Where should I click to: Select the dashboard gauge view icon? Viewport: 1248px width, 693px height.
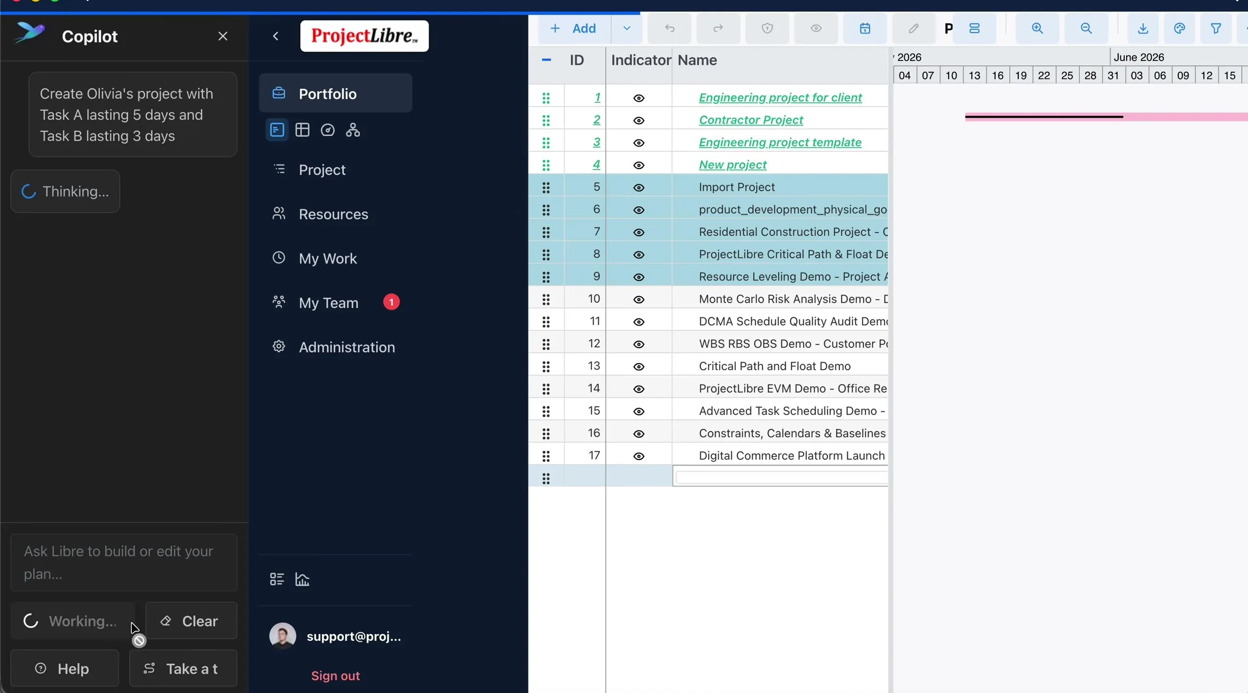(328, 130)
